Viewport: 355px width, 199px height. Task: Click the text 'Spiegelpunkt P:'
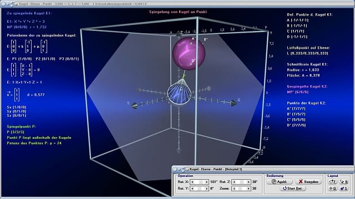coord(21,127)
